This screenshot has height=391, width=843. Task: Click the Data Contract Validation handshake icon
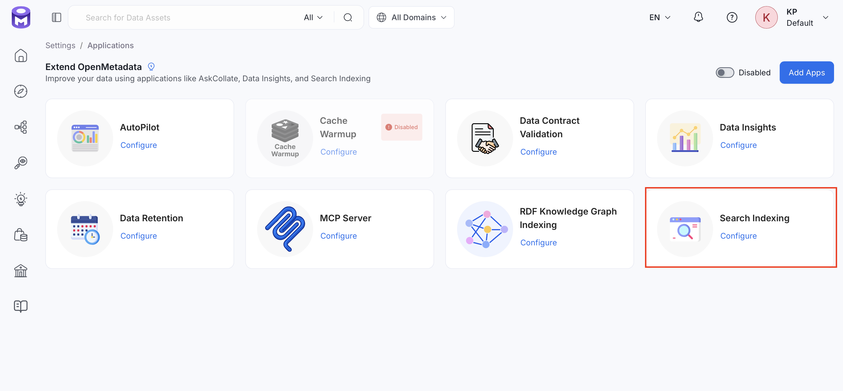click(485, 138)
